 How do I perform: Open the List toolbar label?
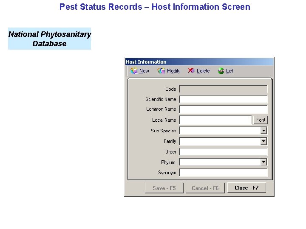(229, 71)
